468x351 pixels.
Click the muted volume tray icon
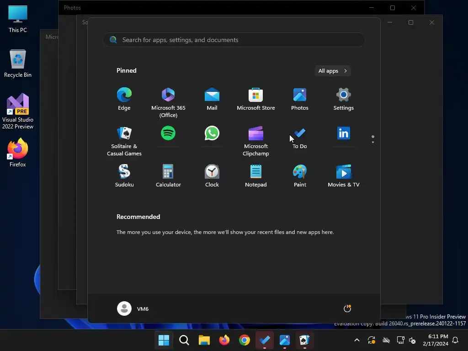tap(413, 340)
